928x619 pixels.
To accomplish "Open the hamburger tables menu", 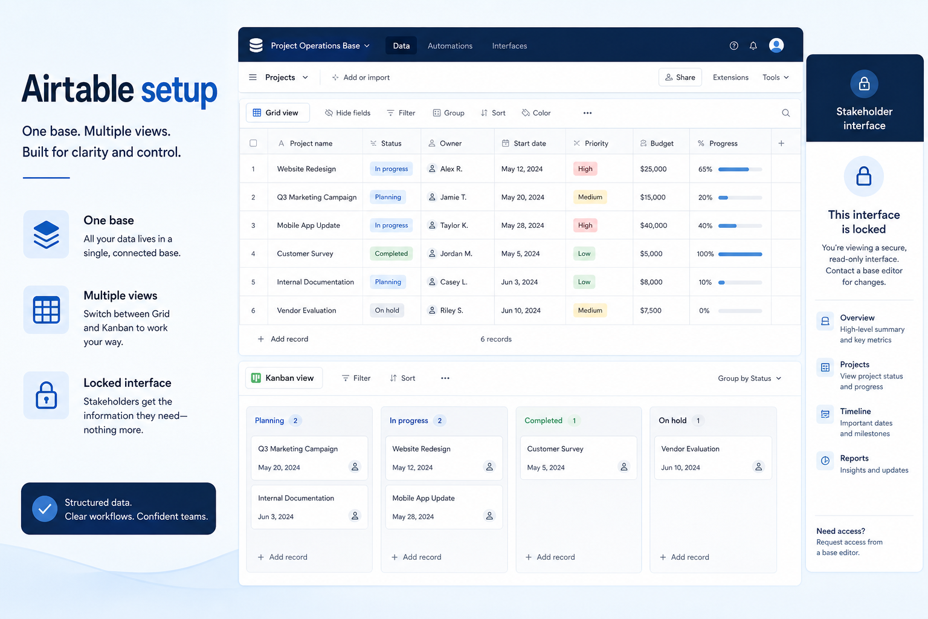I will (x=253, y=77).
